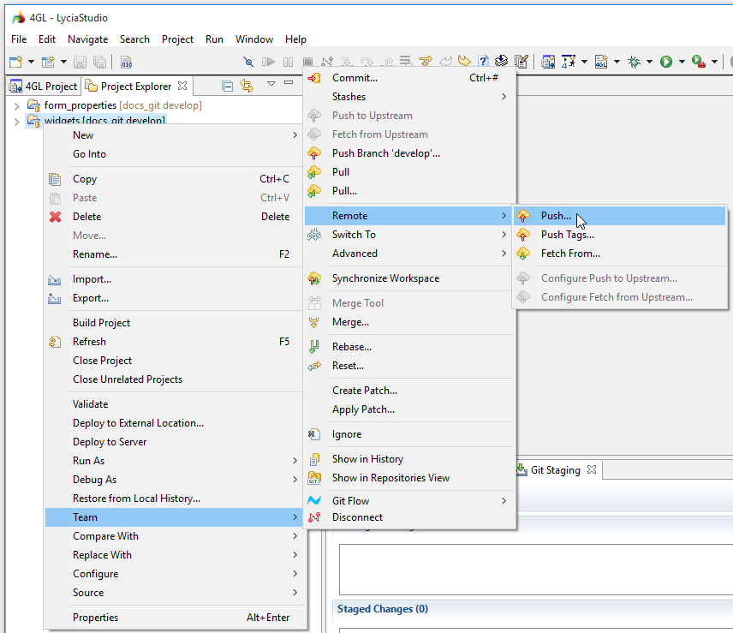
Task: Toggle Link with Editor in Project Explorer
Action: (x=247, y=86)
